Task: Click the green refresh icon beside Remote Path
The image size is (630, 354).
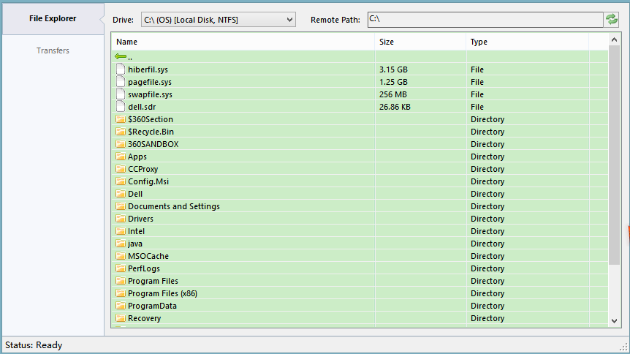Action: [x=612, y=19]
